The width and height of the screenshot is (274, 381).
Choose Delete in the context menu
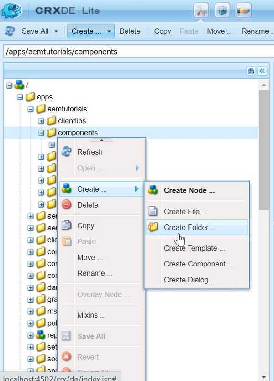tap(88, 205)
